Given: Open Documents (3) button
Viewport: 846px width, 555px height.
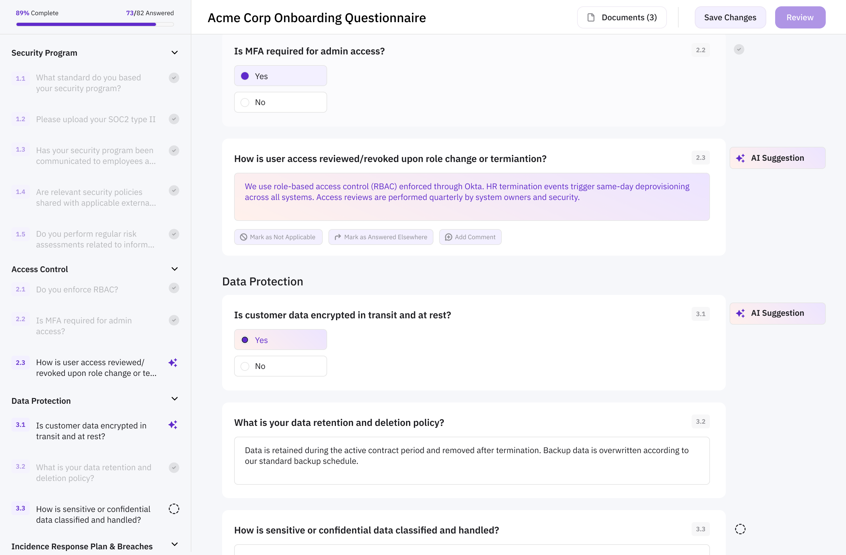Looking at the screenshot, I should pyautogui.click(x=622, y=17).
